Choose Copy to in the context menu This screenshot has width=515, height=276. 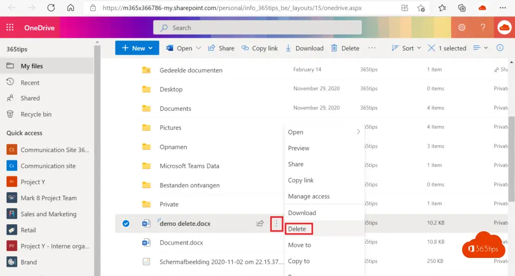(324, 261)
